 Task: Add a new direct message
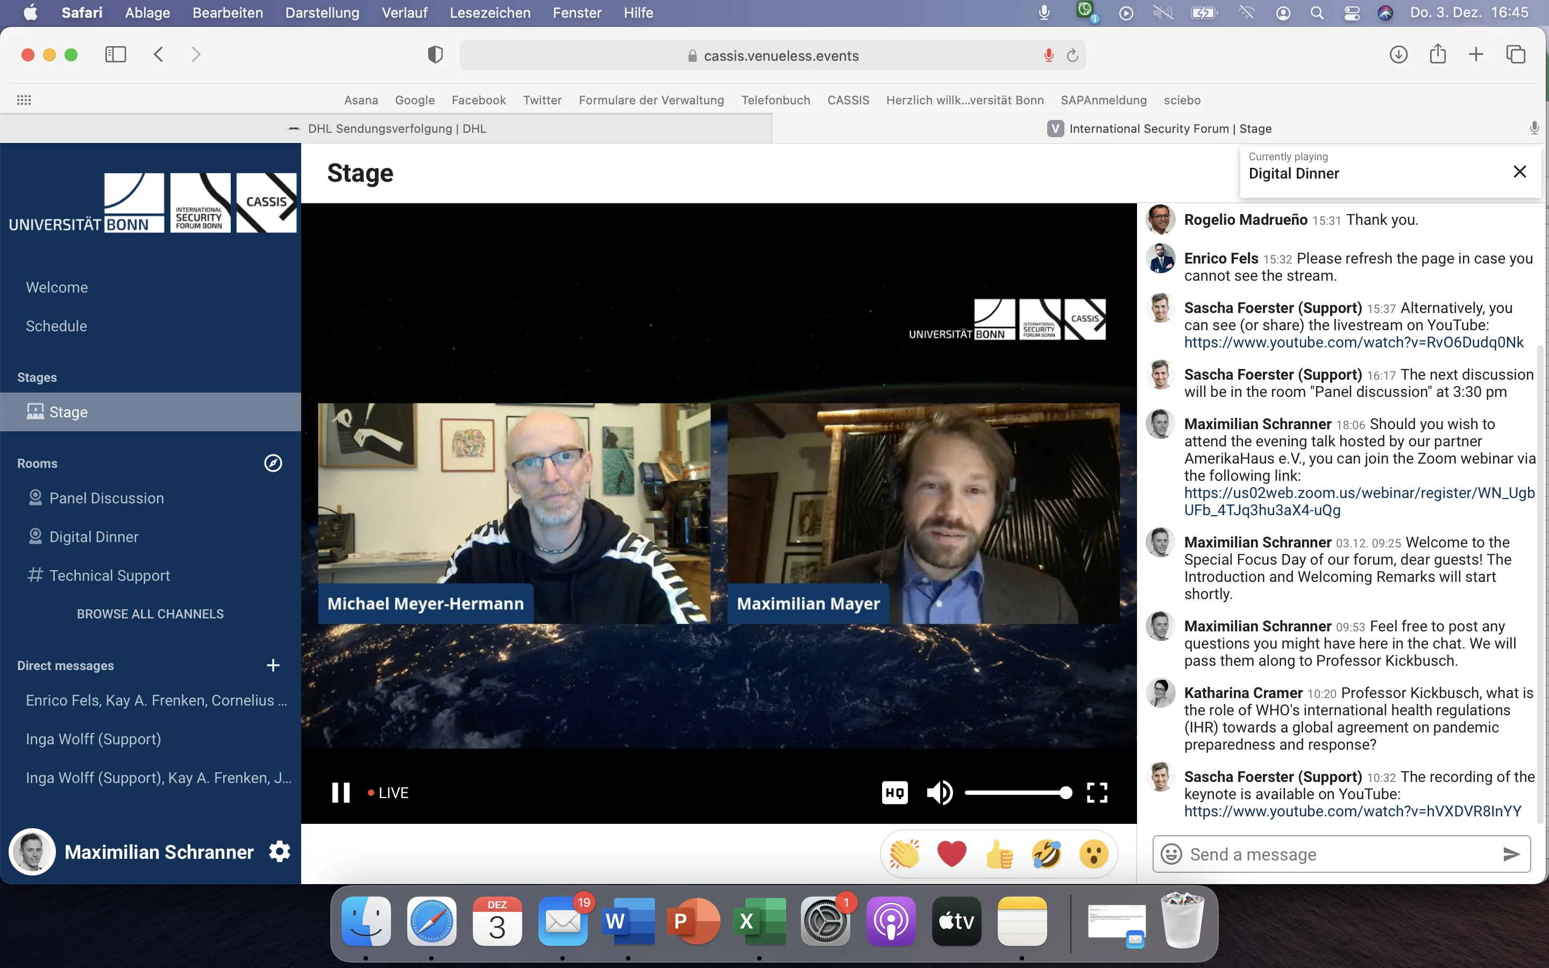[273, 665]
